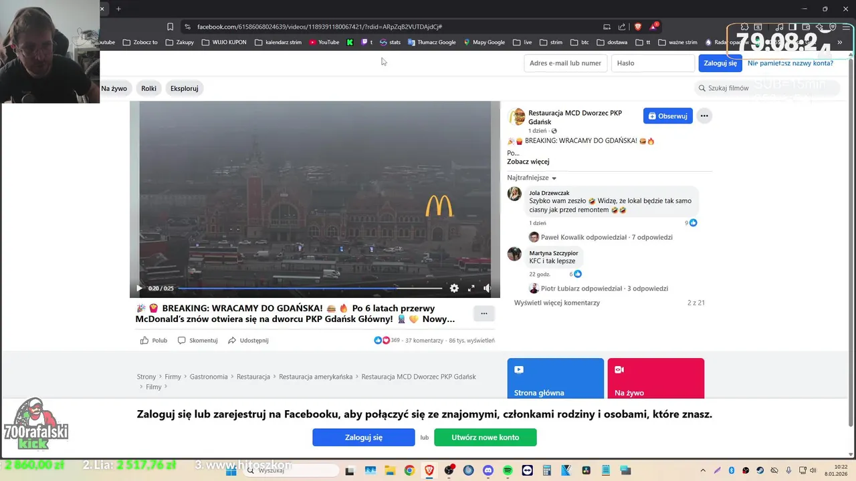
Task: Select the Na żywo tab
Action: [x=114, y=88]
